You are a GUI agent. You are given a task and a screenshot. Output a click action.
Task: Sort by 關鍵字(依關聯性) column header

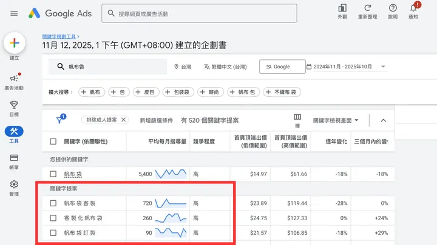pyautogui.click(x=86, y=142)
